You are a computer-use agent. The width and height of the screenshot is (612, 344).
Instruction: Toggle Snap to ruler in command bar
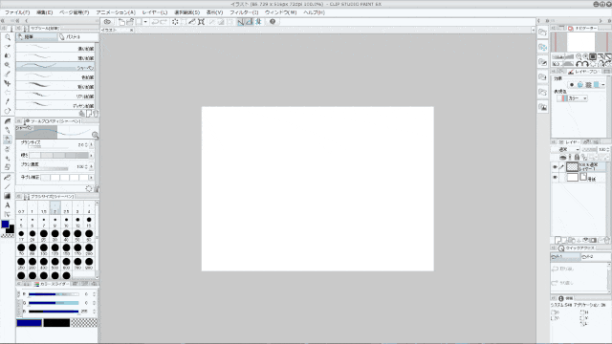(x=241, y=22)
